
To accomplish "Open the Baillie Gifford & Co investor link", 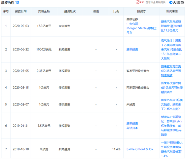I will [140, 149].
